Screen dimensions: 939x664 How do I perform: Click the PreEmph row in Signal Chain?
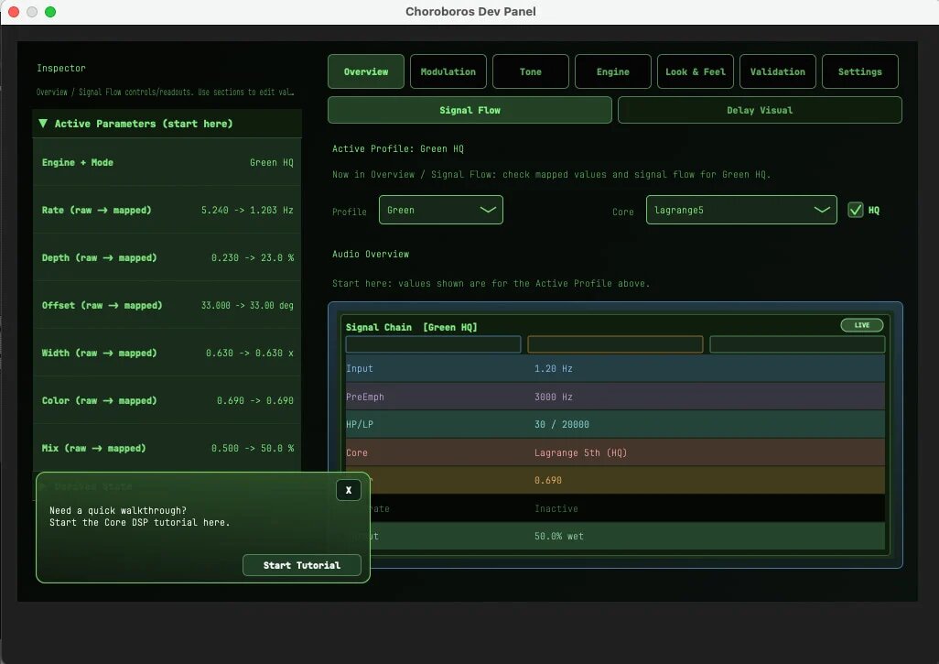[x=615, y=397]
